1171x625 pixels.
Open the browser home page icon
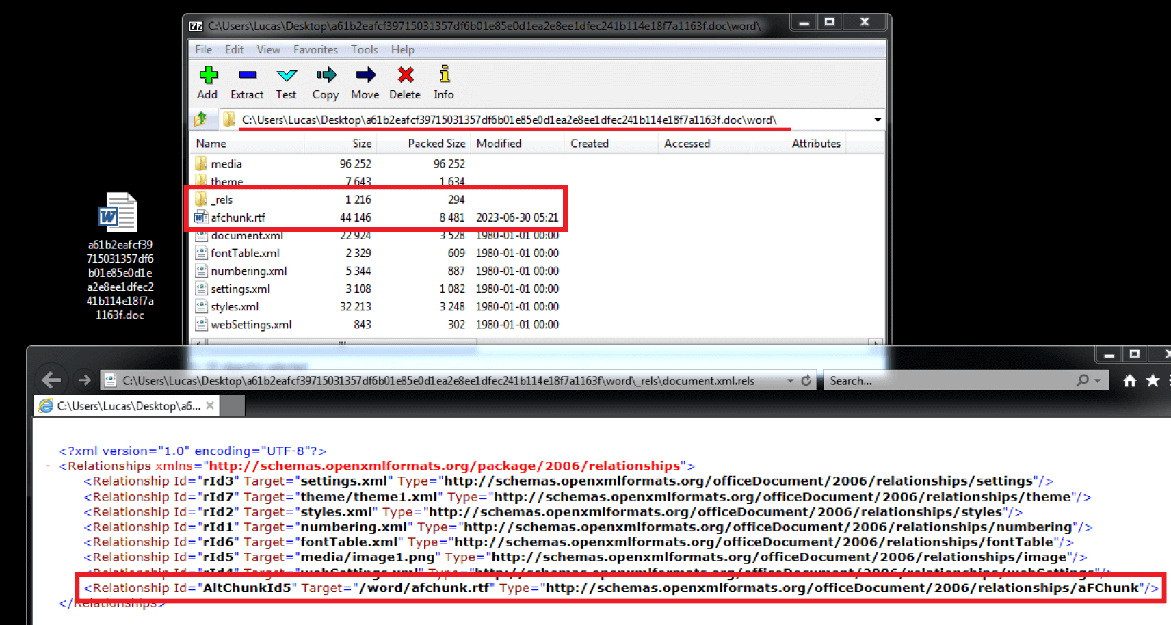pos(1129,381)
